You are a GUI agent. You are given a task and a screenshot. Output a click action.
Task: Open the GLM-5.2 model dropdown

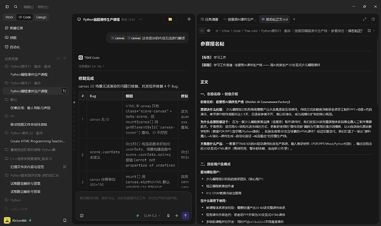pyautogui.click(x=152, y=216)
